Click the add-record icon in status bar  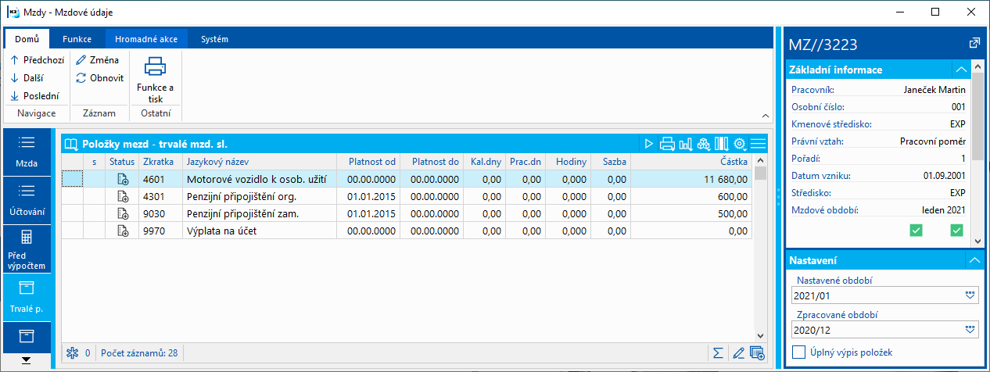[756, 353]
